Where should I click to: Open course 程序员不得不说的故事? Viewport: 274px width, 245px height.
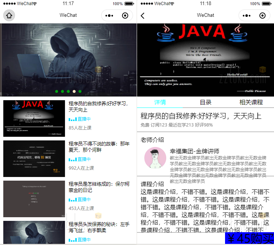click(99, 147)
